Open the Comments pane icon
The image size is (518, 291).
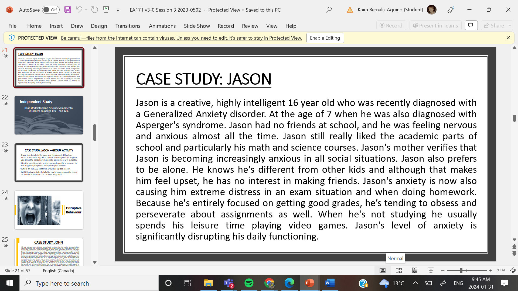tap(471, 26)
